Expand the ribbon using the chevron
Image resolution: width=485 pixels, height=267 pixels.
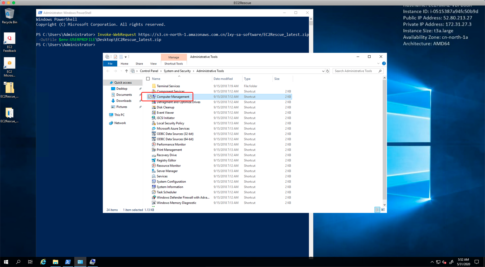(x=378, y=64)
